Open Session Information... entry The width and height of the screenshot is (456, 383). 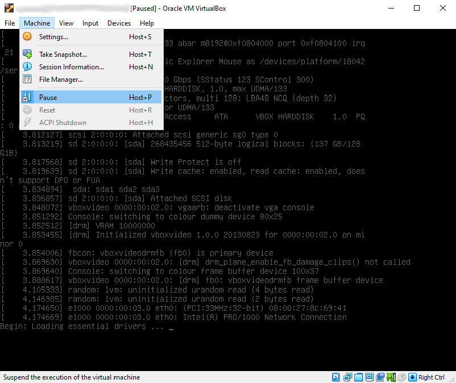tap(91, 66)
